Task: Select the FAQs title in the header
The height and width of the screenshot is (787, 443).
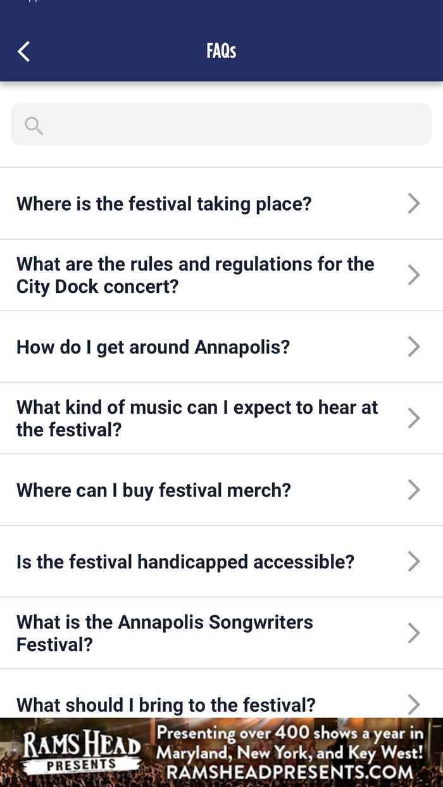Action: coord(221,51)
